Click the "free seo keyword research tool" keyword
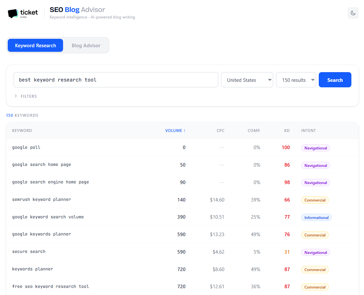This screenshot has width=364, height=295. (x=50, y=286)
